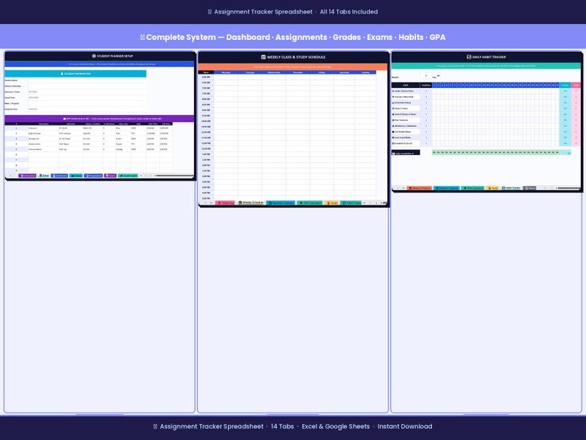The height and width of the screenshot is (440, 586).
Task: Click the Student Name input field
Action: [x=87, y=80]
